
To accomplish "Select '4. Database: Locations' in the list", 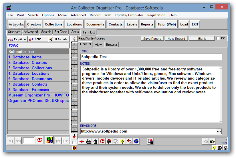I will [x=38, y=73].
